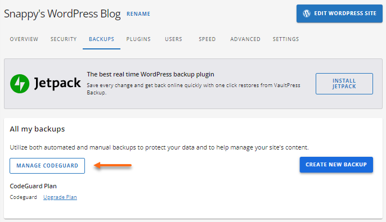Click the 'Save every change' Jetpack description
The width and height of the screenshot is (386, 222).
click(x=194, y=89)
